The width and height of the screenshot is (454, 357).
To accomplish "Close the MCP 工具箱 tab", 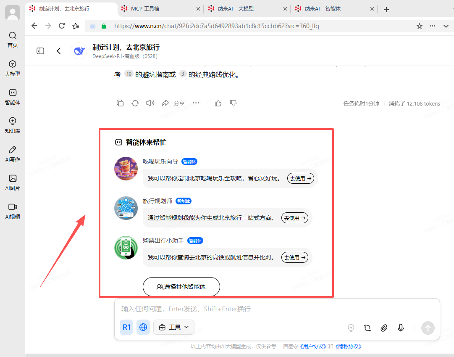I will click(198, 9).
